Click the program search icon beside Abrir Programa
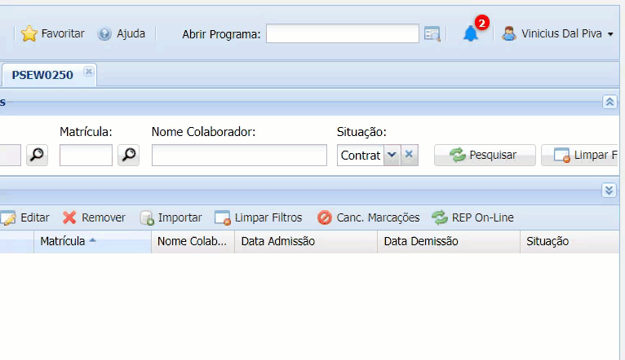This screenshot has height=360, width=625. click(432, 34)
